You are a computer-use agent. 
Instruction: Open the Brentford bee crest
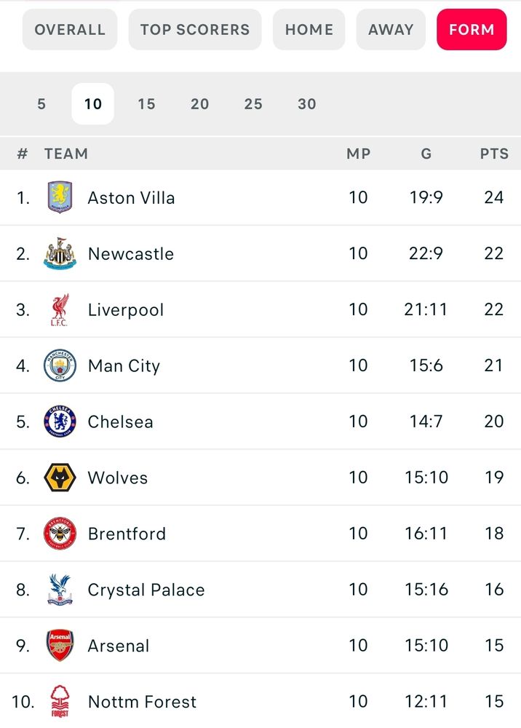[60, 534]
